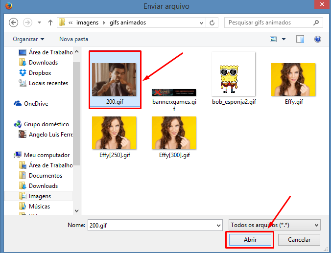Viewport: 331px width, 253px height.
Task: Open the Organizar menu
Action: (x=28, y=39)
